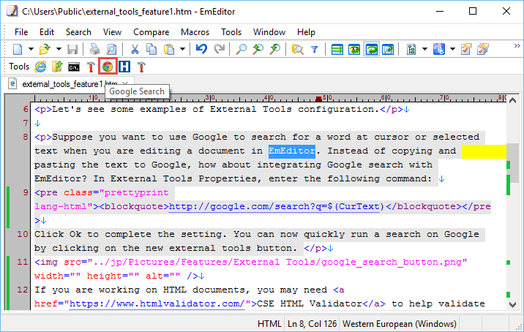Click the Print icon
The width and height of the screenshot is (524, 332).
[95, 50]
